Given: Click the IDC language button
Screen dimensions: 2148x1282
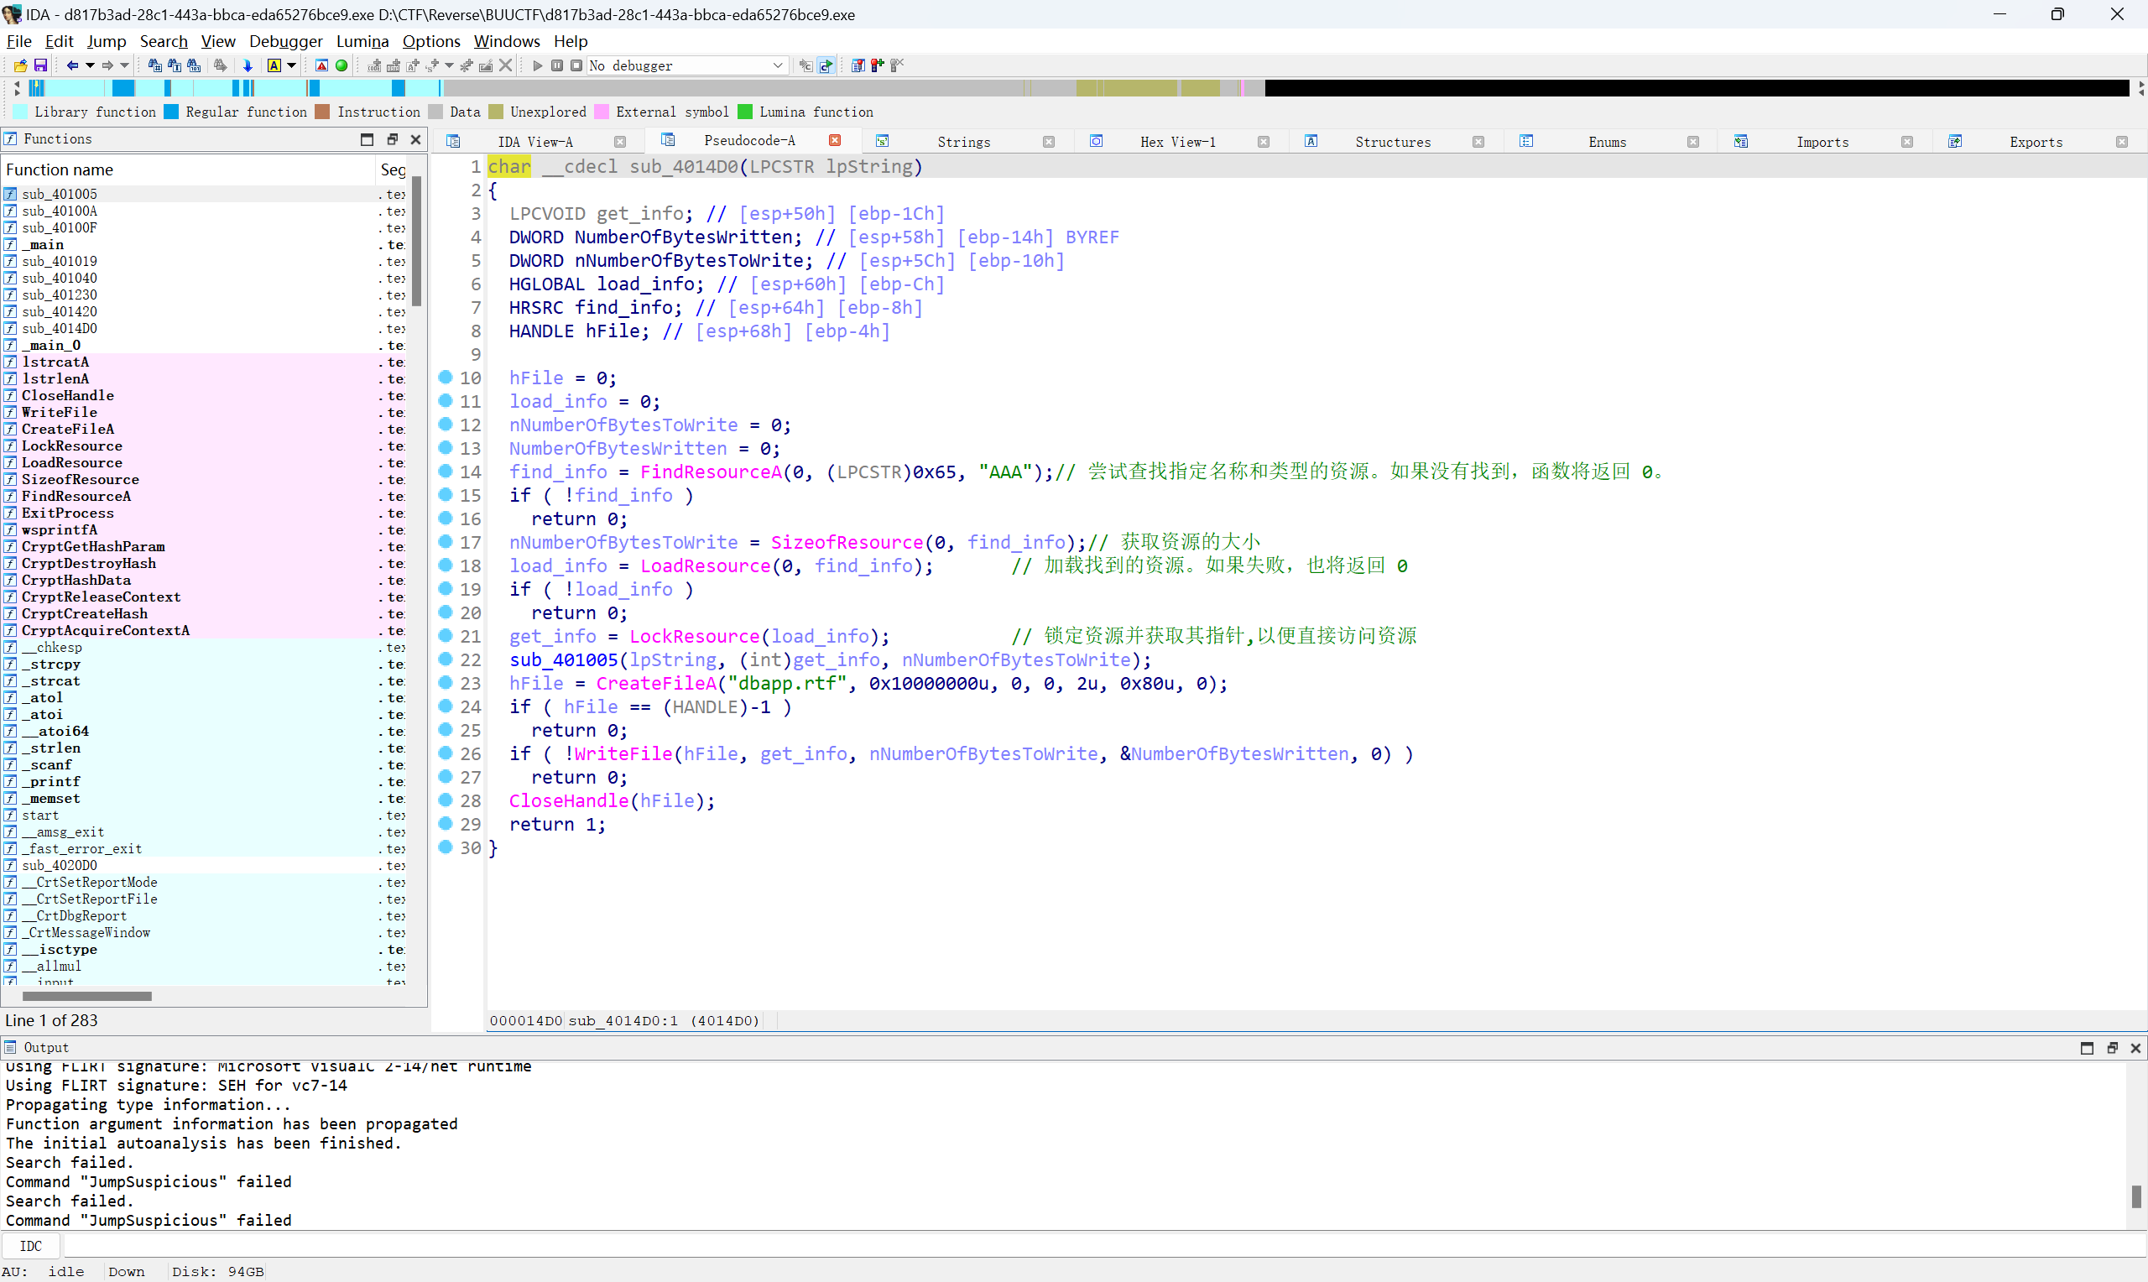Looking at the screenshot, I should tap(31, 1246).
